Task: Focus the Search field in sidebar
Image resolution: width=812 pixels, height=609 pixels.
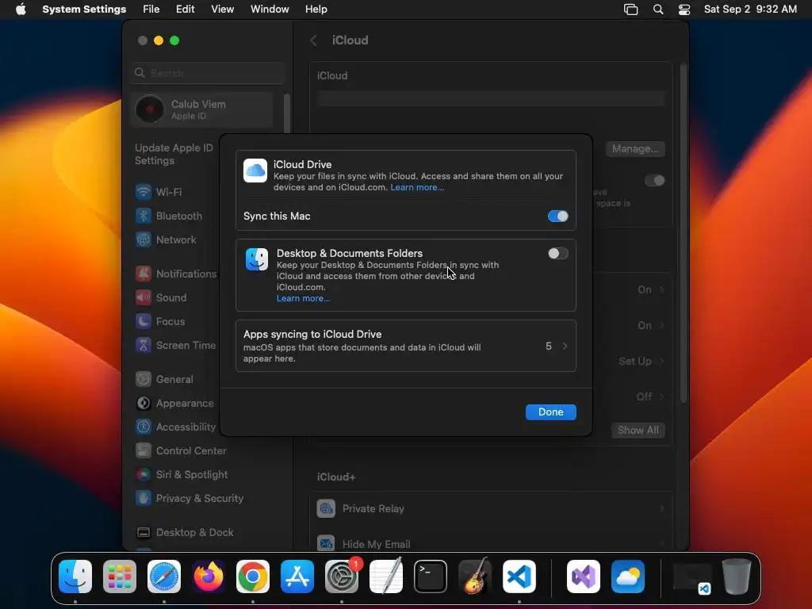Action: tap(207, 73)
